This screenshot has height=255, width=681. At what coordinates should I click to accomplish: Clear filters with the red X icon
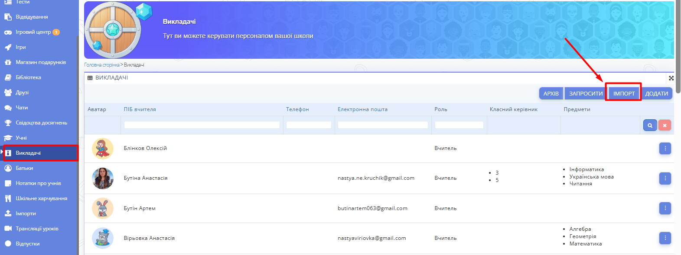(x=665, y=125)
